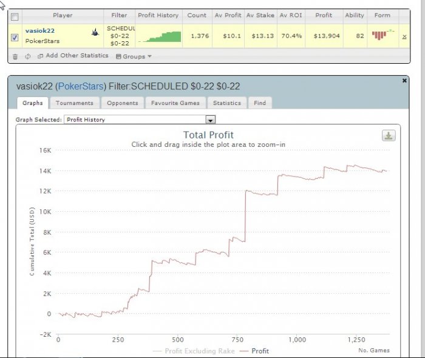Uncheck the vasiok22 row checkbox
425x358 pixels.
point(15,38)
